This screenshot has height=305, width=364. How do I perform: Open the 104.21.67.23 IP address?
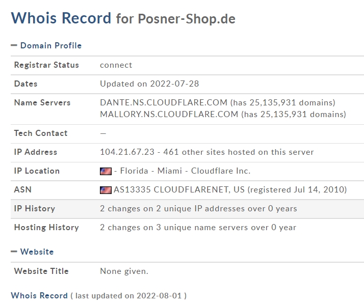127,152
